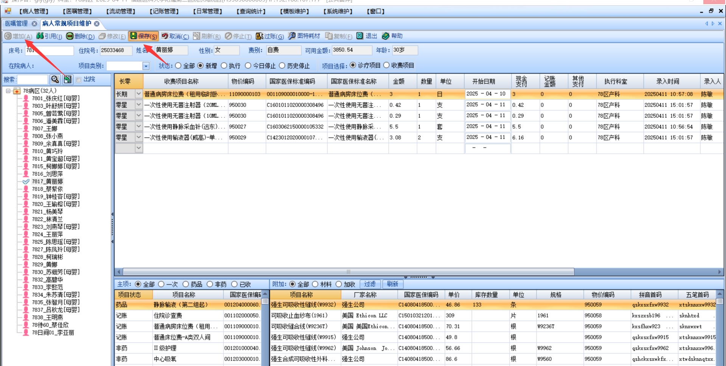The width and height of the screenshot is (726, 366).
Task: Open the 记账管理 menu
Action: tap(164, 11)
